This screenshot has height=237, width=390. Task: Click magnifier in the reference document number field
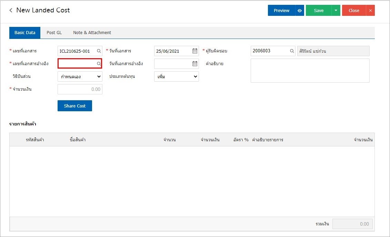tap(99, 64)
